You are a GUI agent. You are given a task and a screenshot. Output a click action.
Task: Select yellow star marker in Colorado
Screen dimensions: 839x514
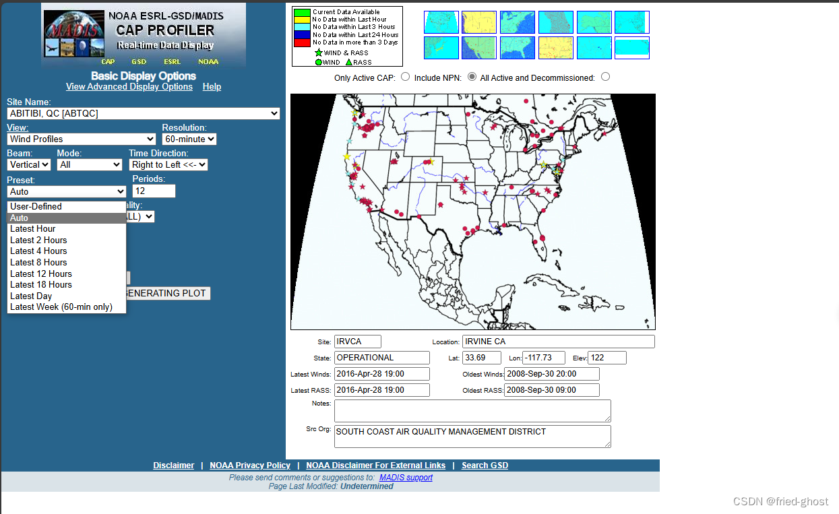coord(432,162)
